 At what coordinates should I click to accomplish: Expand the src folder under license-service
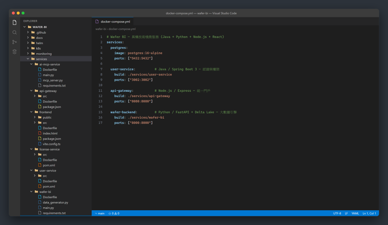click(x=34, y=154)
